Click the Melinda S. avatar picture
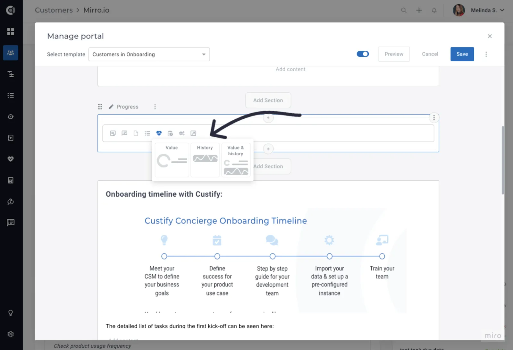 click(x=459, y=10)
